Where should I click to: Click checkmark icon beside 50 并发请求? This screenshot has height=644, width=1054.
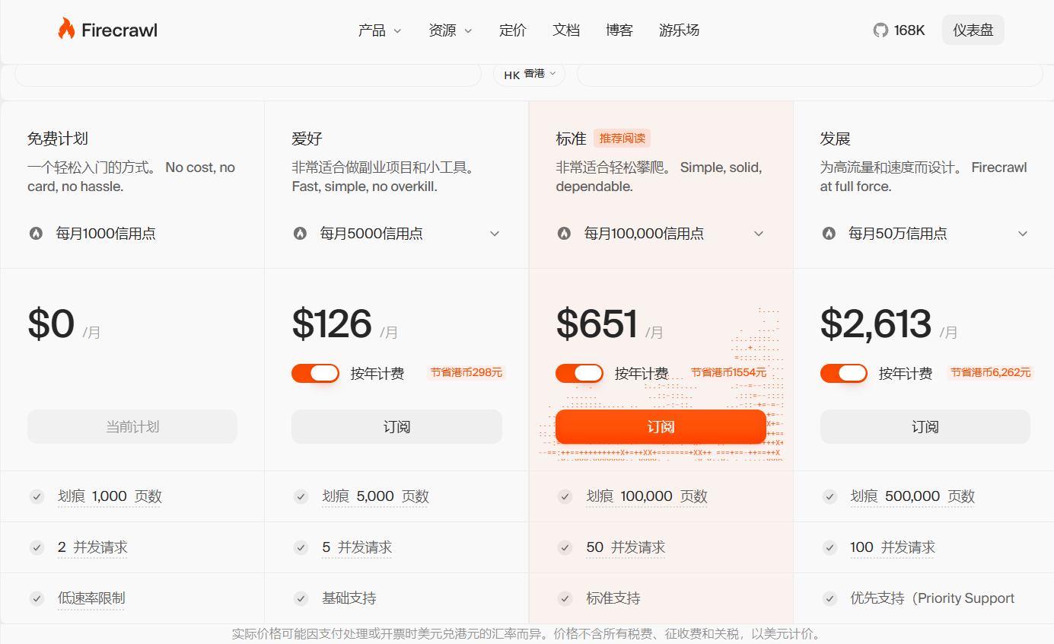(565, 547)
